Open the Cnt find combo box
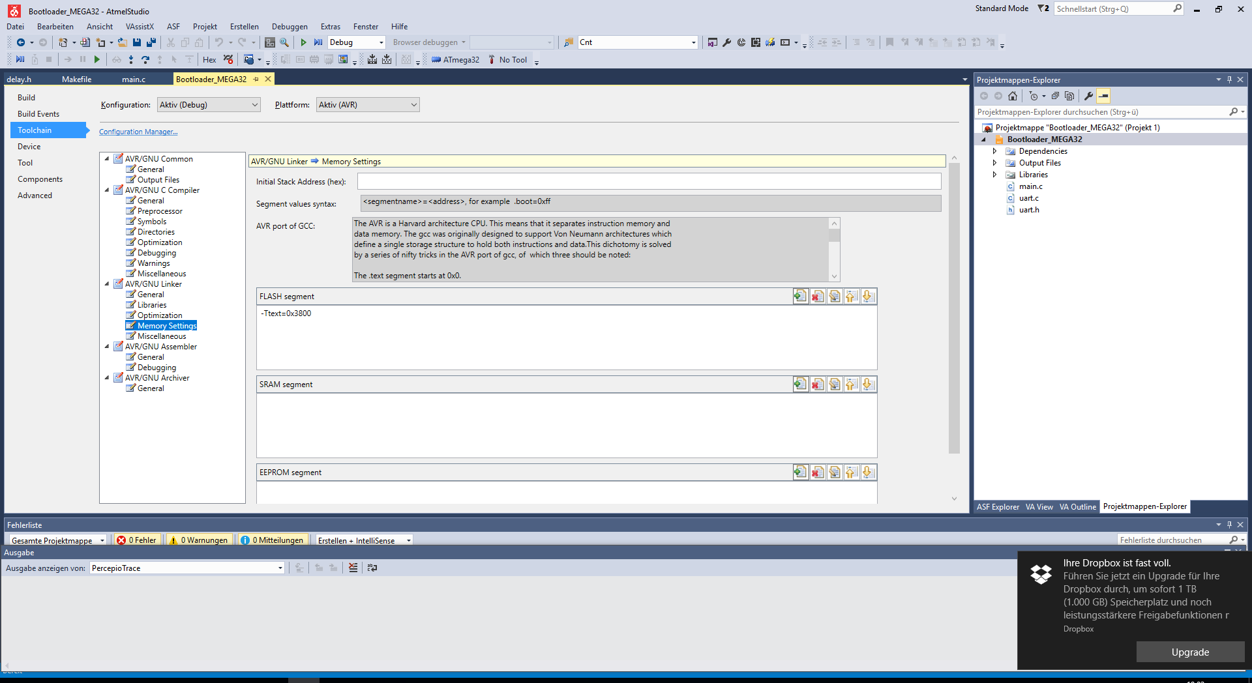The width and height of the screenshot is (1252, 683). pyautogui.click(x=638, y=42)
